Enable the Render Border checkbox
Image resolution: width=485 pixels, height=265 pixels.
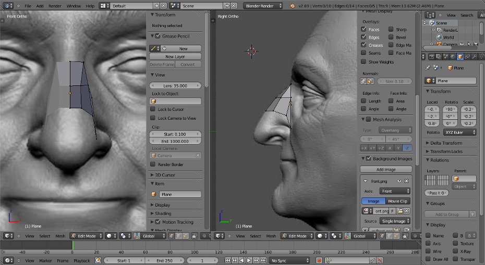(153, 164)
